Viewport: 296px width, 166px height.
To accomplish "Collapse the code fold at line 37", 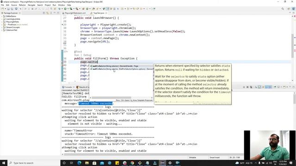I will (x=67, y=52).
